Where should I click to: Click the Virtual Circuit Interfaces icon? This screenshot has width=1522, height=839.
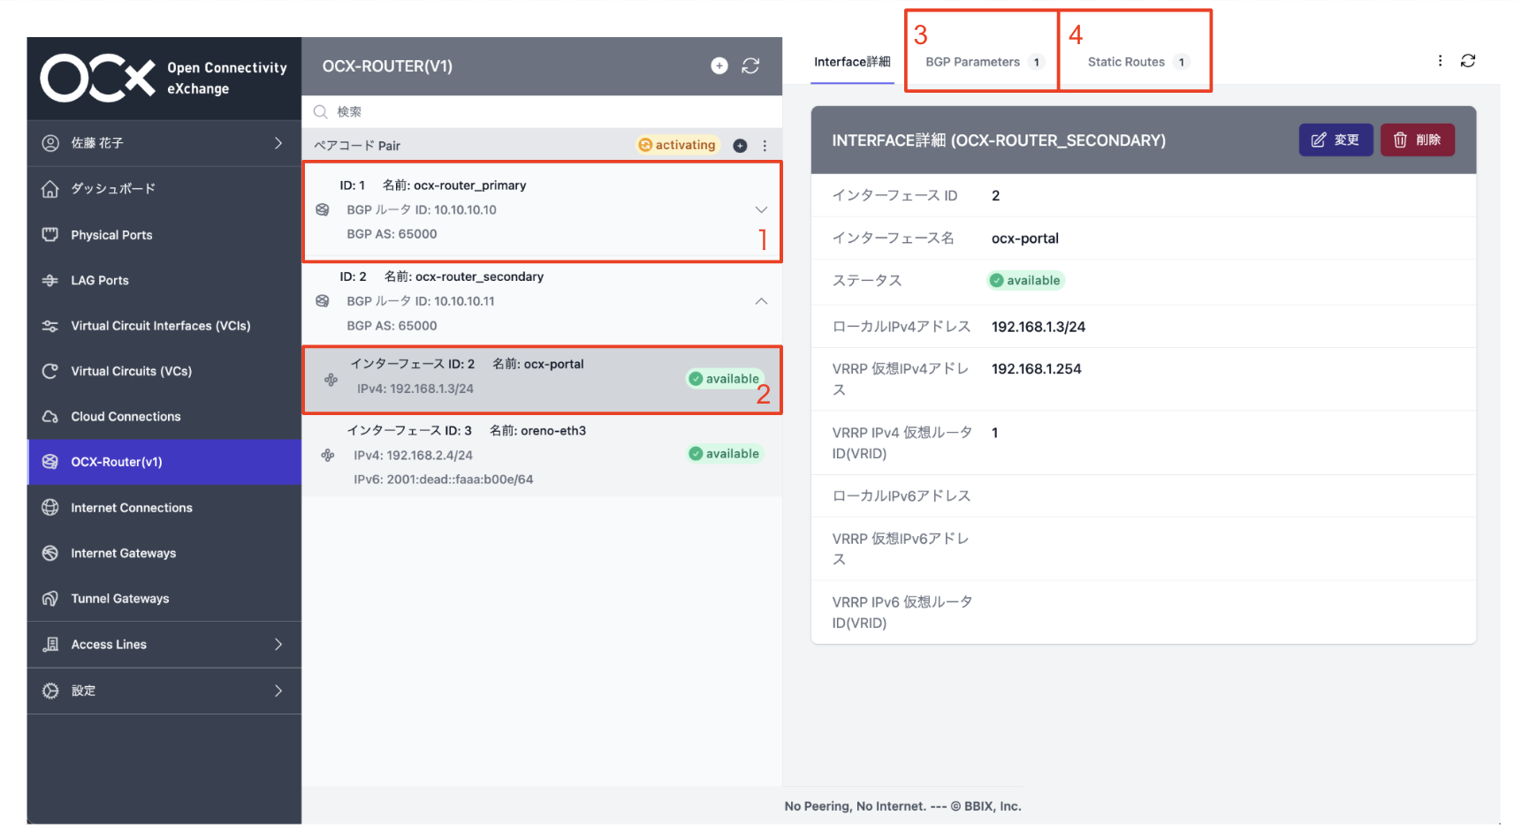(x=50, y=326)
